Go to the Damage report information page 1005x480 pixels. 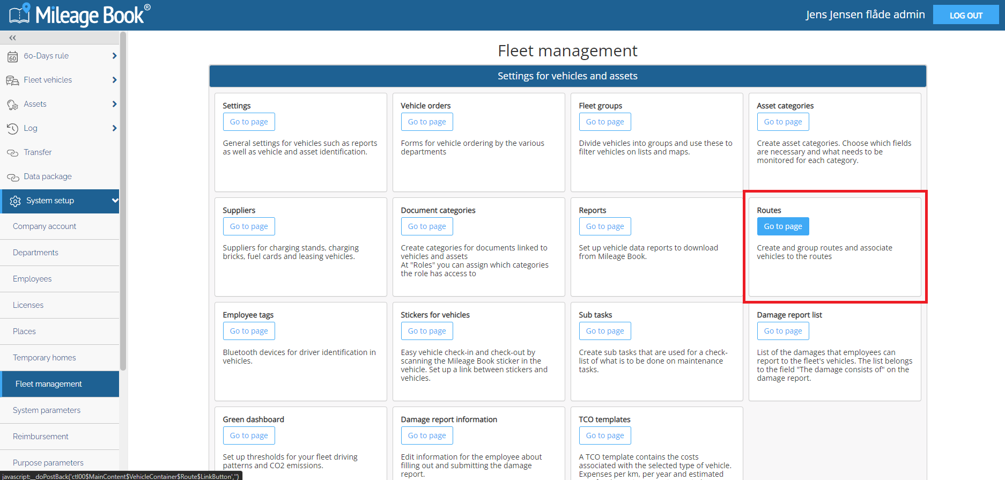pyautogui.click(x=427, y=435)
